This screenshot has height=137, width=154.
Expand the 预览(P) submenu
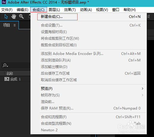pyautogui.click(x=89, y=89)
